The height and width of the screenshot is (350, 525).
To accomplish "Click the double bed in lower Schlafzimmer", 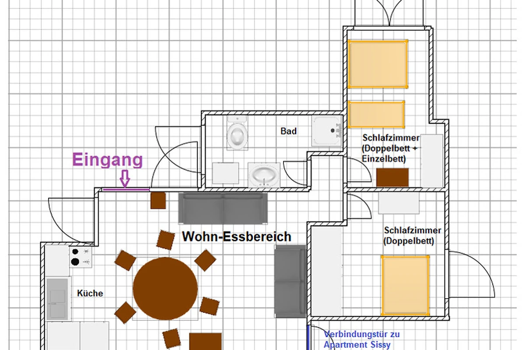I will pos(405,285).
